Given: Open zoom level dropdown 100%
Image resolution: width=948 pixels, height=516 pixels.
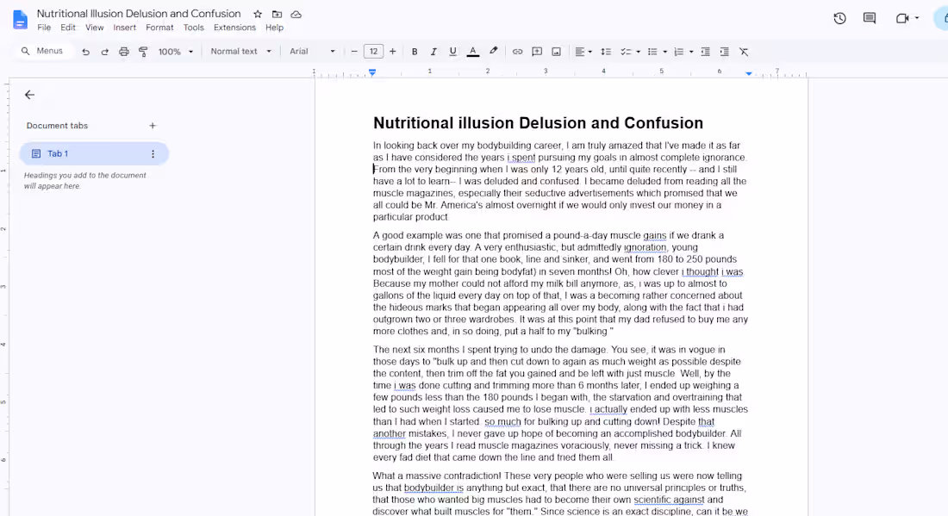Looking at the screenshot, I should pyautogui.click(x=175, y=52).
